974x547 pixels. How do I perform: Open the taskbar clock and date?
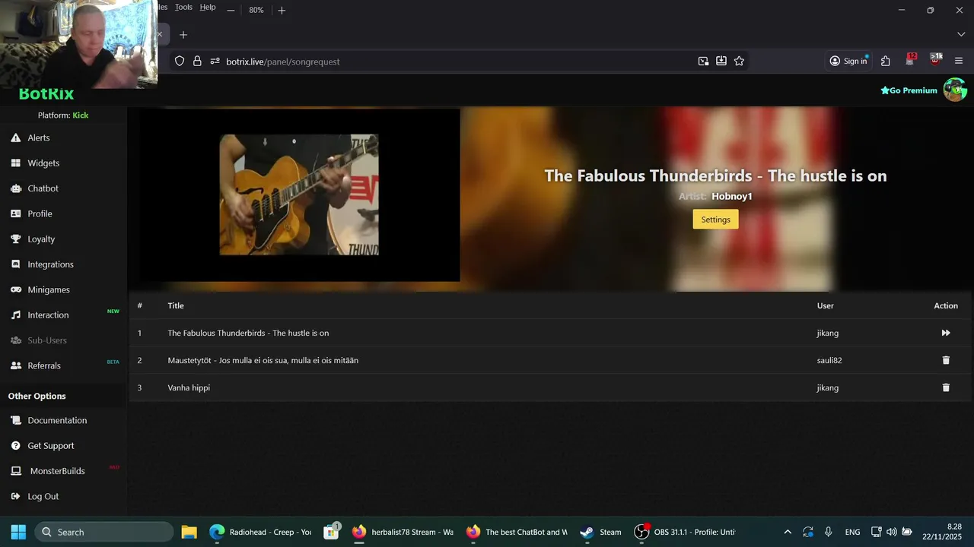pyautogui.click(x=943, y=532)
